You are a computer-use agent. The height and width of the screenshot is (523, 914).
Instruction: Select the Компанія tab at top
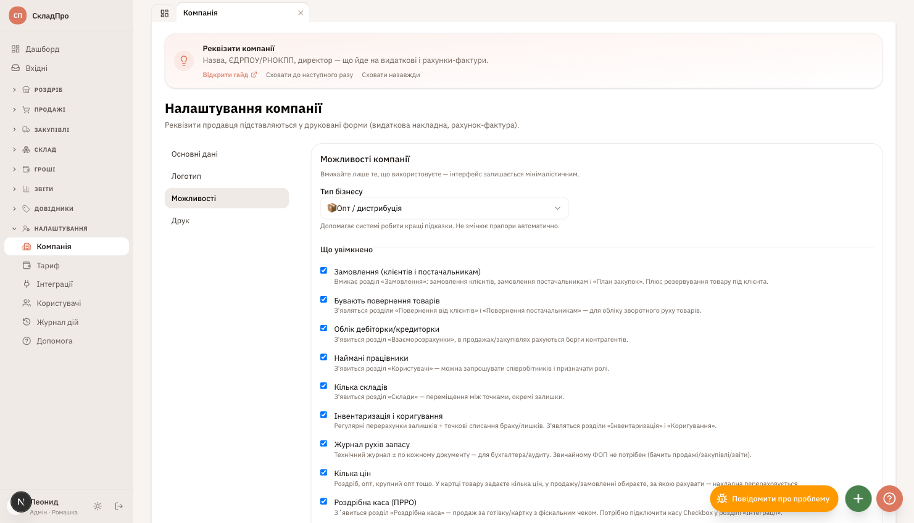point(243,13)
